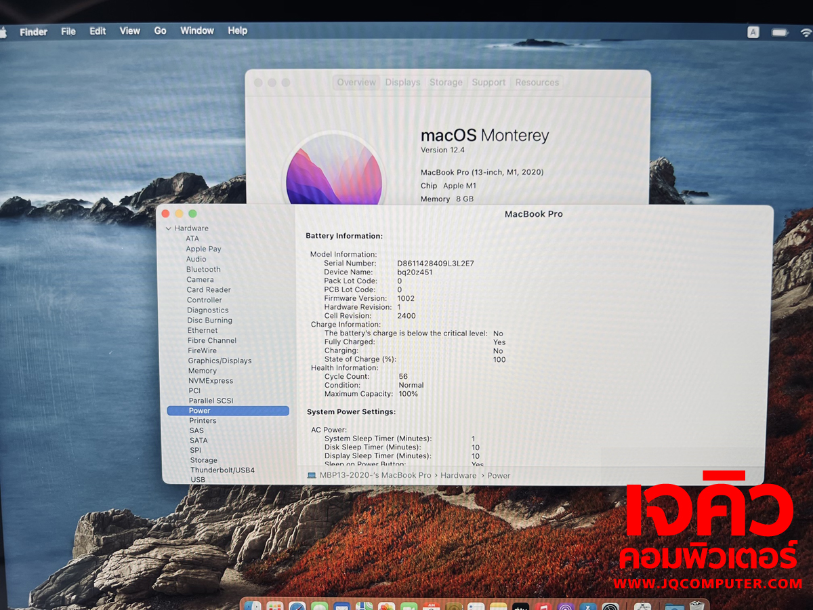The height and width of the screenshot is (610, 813).
Task: Select SATA in the sidebar
Action: pos(199,441)
